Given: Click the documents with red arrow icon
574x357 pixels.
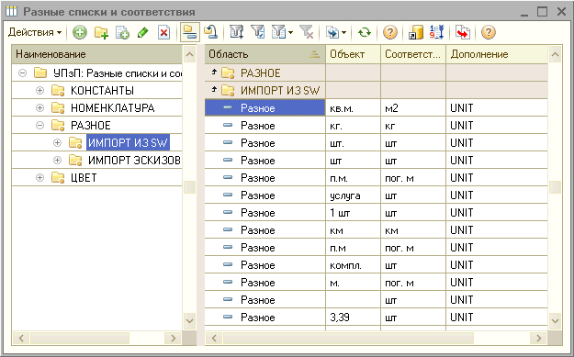Looking at the screenshot, I should coord(463,32).
